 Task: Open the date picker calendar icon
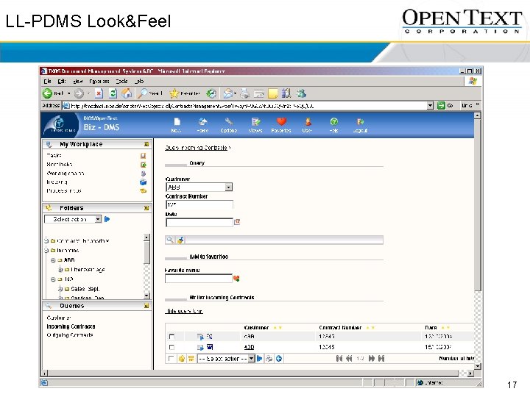pos(237,222)
